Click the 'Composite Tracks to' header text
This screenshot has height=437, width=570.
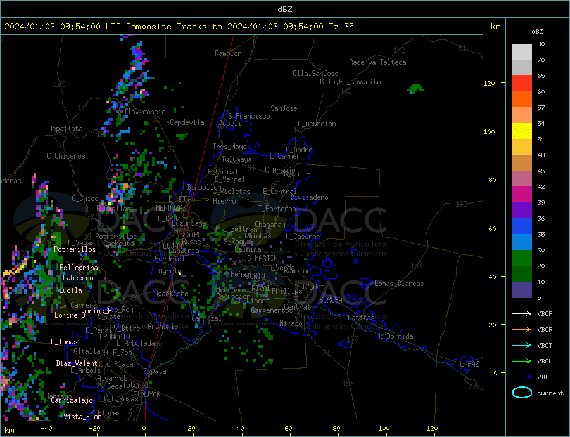(174, 27)
